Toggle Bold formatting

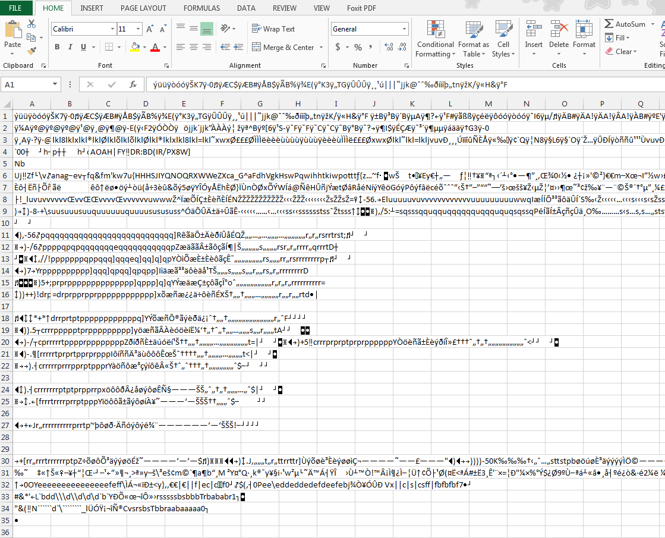pyautogui.click(x=57, y=47)
